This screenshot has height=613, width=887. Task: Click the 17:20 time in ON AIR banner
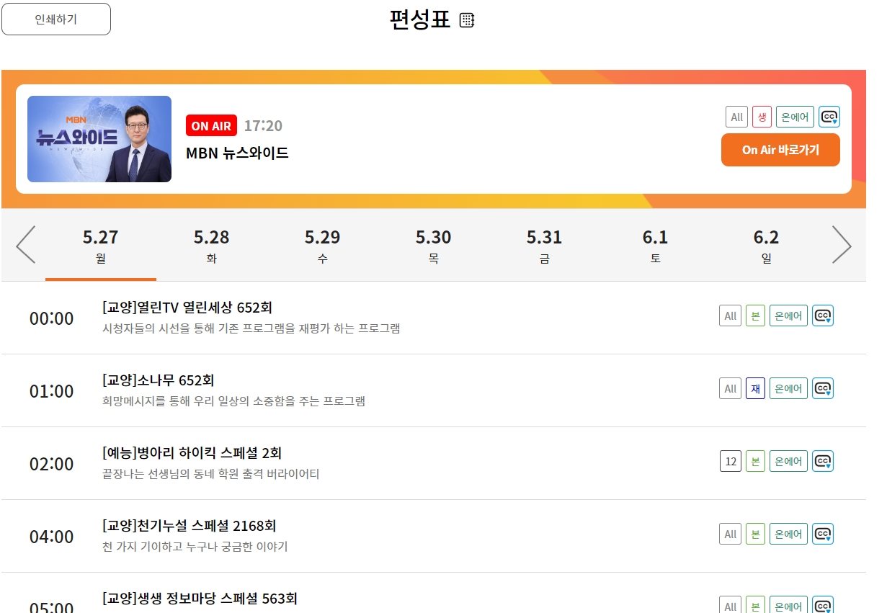point(263,126)
